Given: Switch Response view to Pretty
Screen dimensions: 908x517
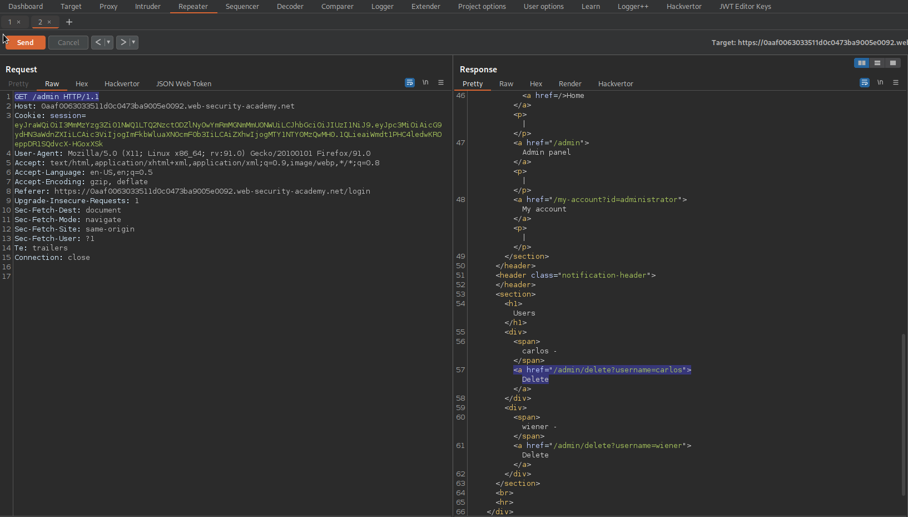Looking at the screenshot, I should pos(473,84).
